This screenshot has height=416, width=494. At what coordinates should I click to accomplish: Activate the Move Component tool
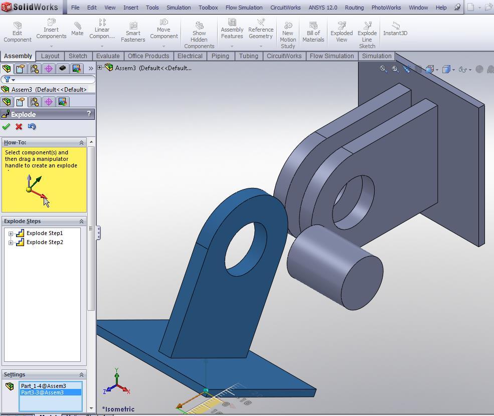coord(164,29)
